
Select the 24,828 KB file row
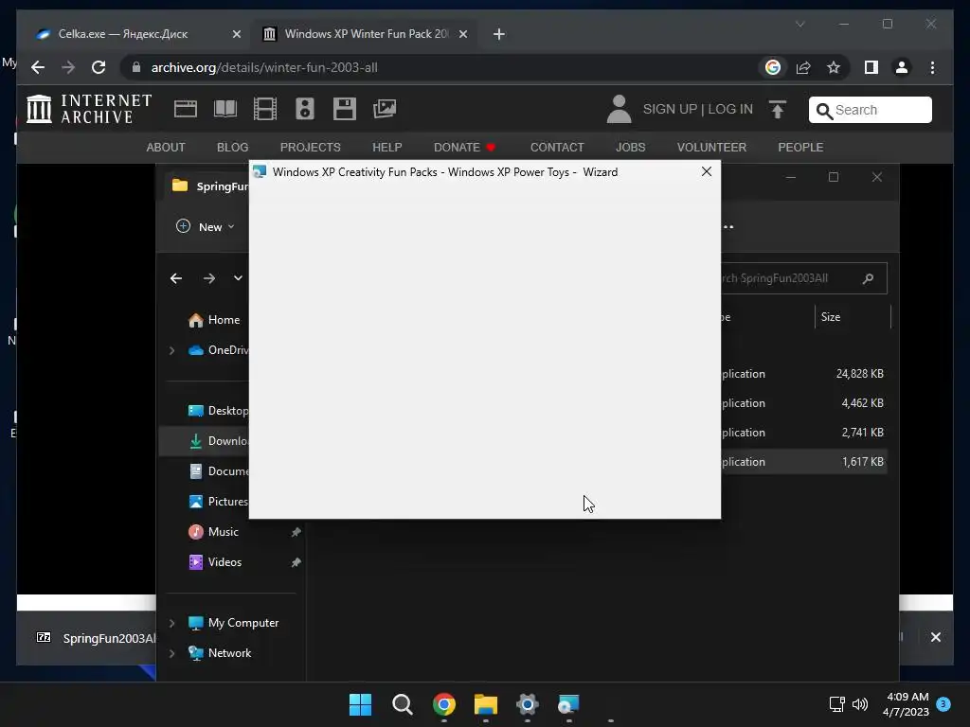803,374
